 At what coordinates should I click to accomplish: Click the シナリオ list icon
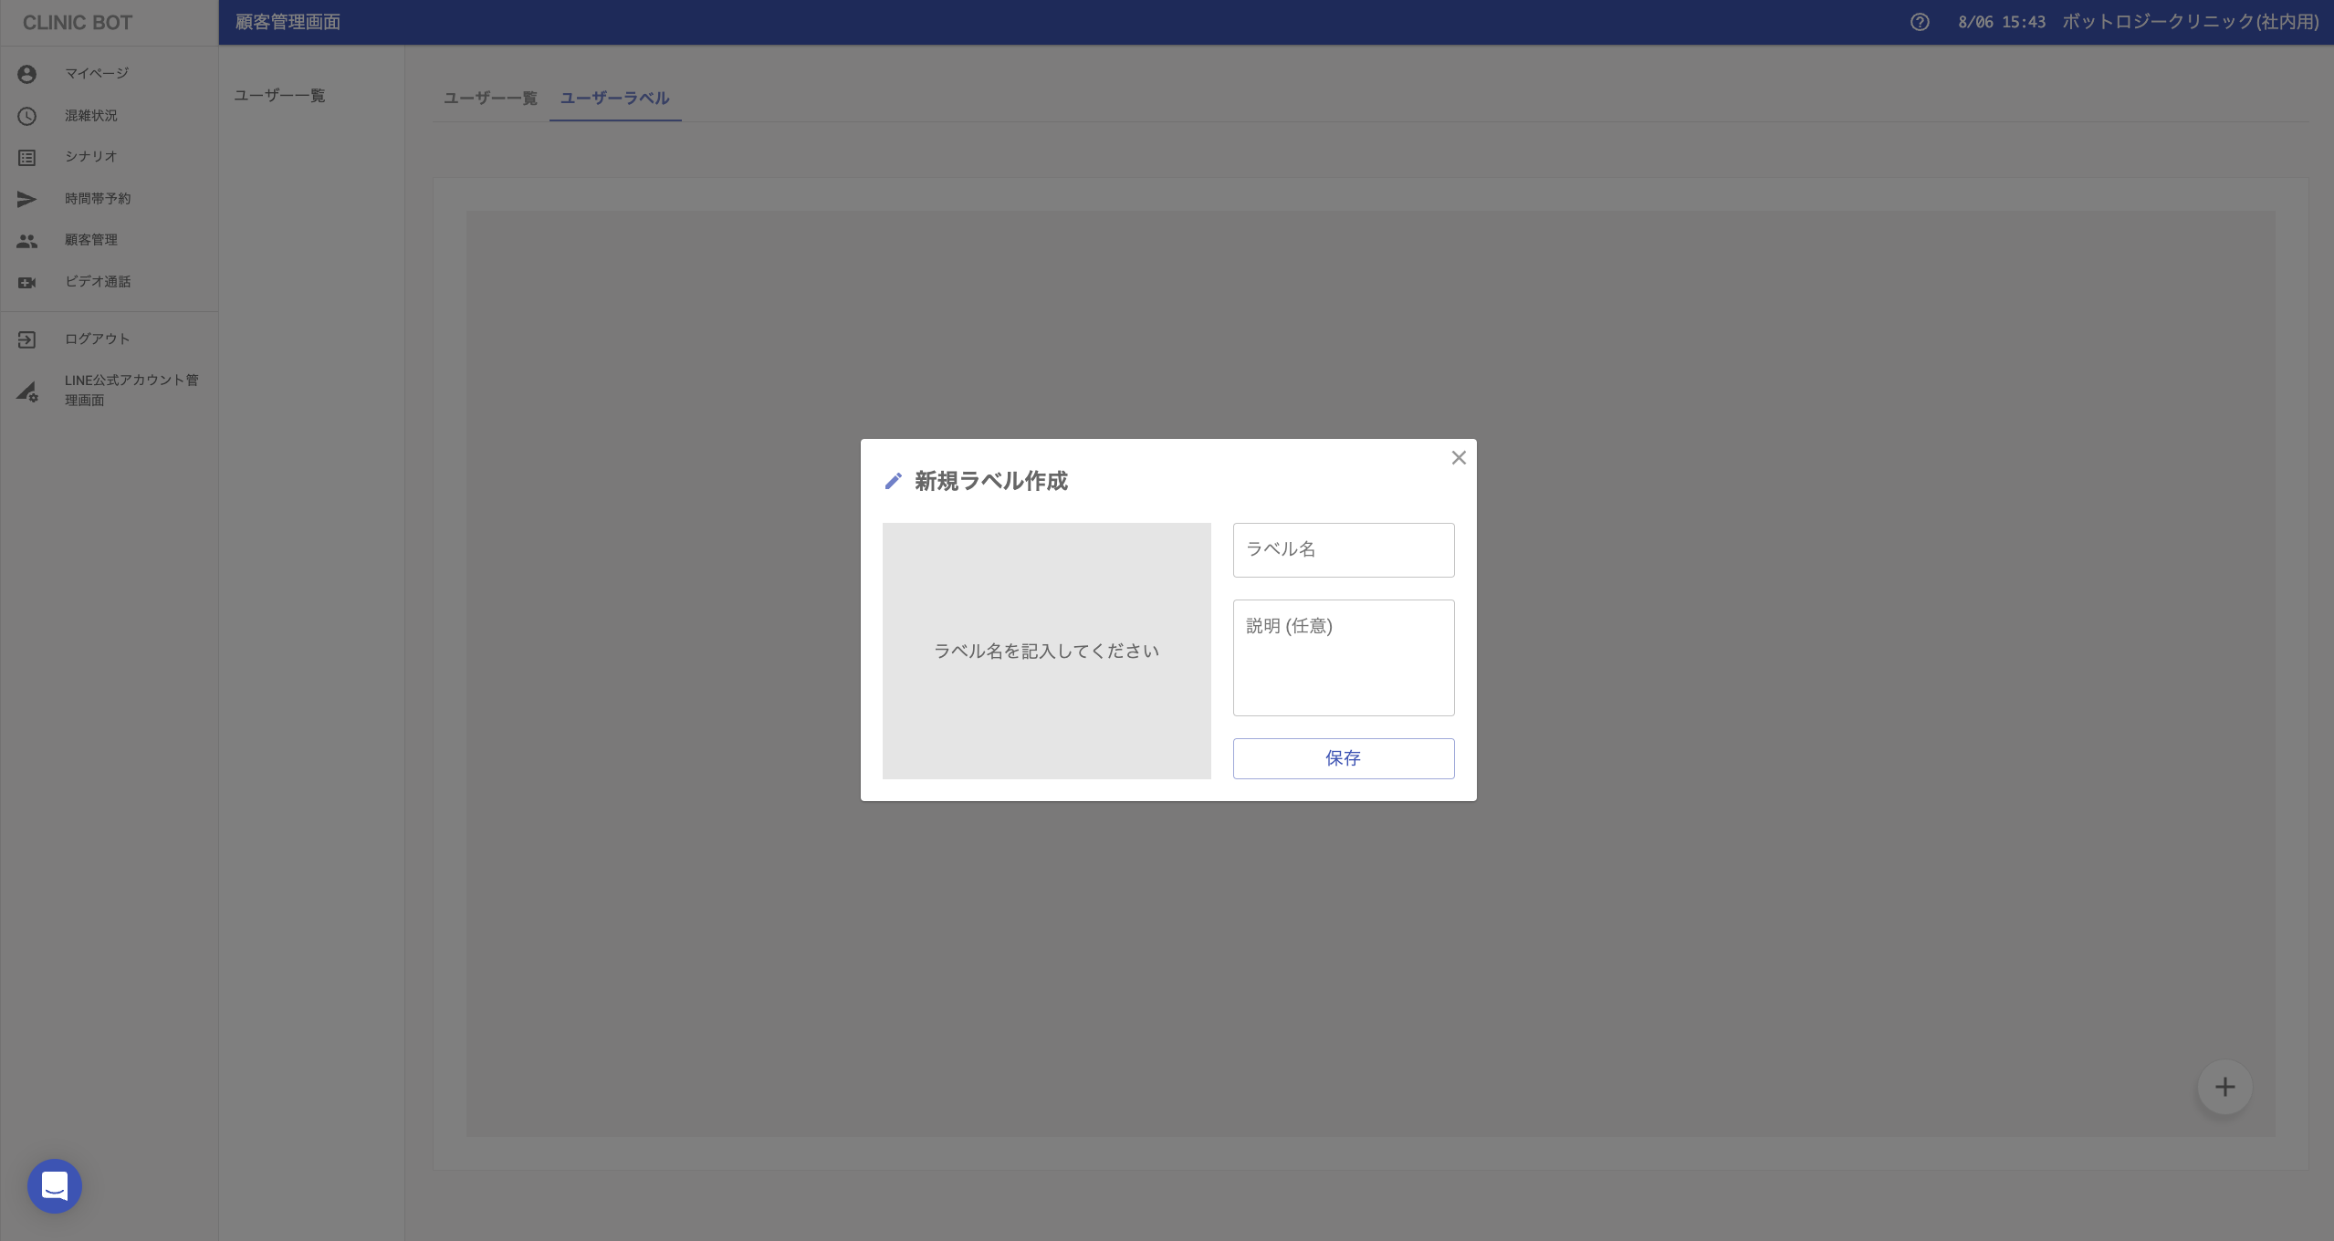26,158
